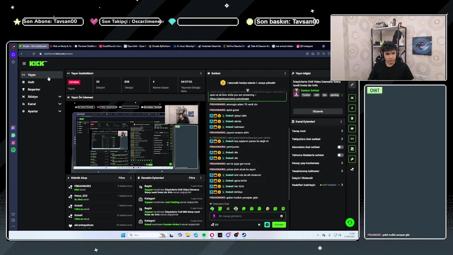Open Başarılar in the sidebar

click(41, 89)
